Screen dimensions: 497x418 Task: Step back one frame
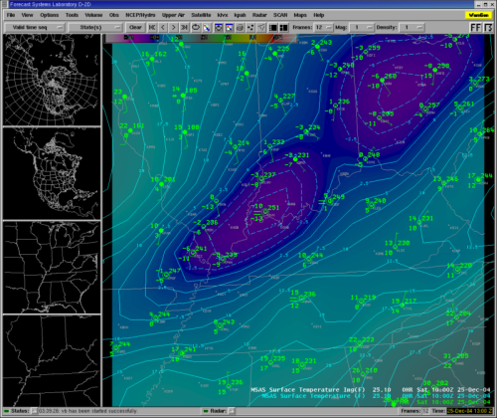(x=163, y=27)
